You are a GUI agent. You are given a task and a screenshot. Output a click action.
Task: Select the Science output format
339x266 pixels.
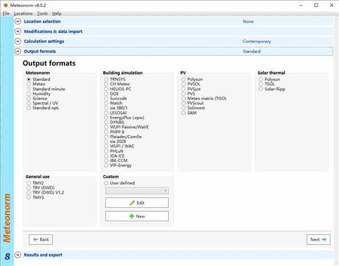coord(37,98)
